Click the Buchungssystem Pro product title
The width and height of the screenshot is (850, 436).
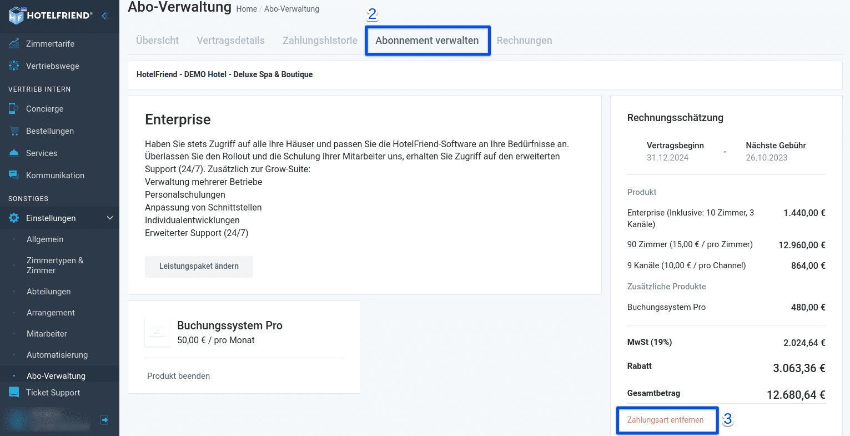pos(230,325)
